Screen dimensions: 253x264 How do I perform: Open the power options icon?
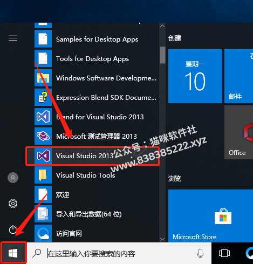pyautogui.click(x=13, y=229)
